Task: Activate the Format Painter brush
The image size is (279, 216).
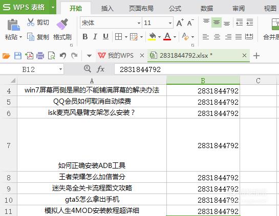Action: [62, 24]
